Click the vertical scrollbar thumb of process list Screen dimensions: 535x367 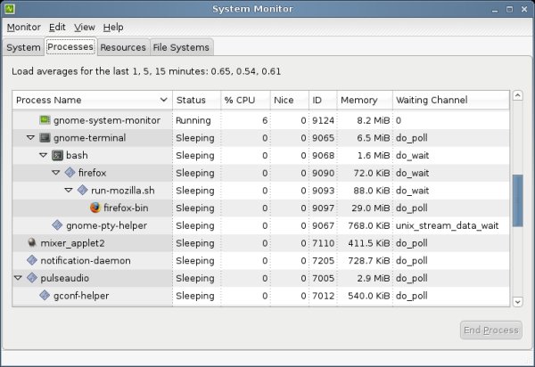pos(517,200)
